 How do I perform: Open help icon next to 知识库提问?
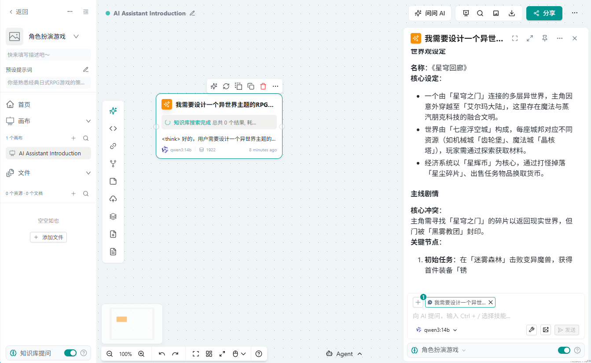click(x=84, y=353)
